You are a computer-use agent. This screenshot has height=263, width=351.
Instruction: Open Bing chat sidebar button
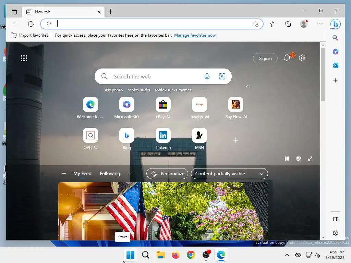tap(335, 24)
